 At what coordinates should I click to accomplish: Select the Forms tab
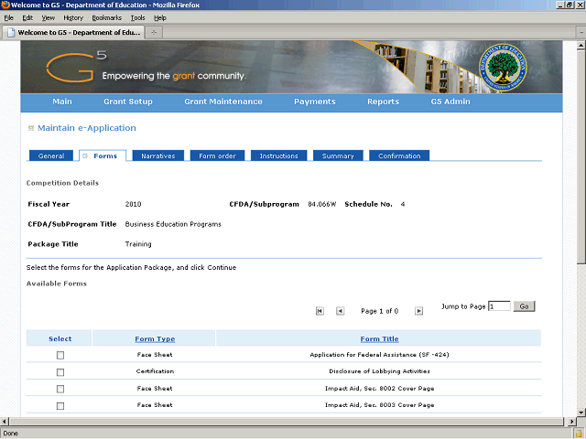103,155
